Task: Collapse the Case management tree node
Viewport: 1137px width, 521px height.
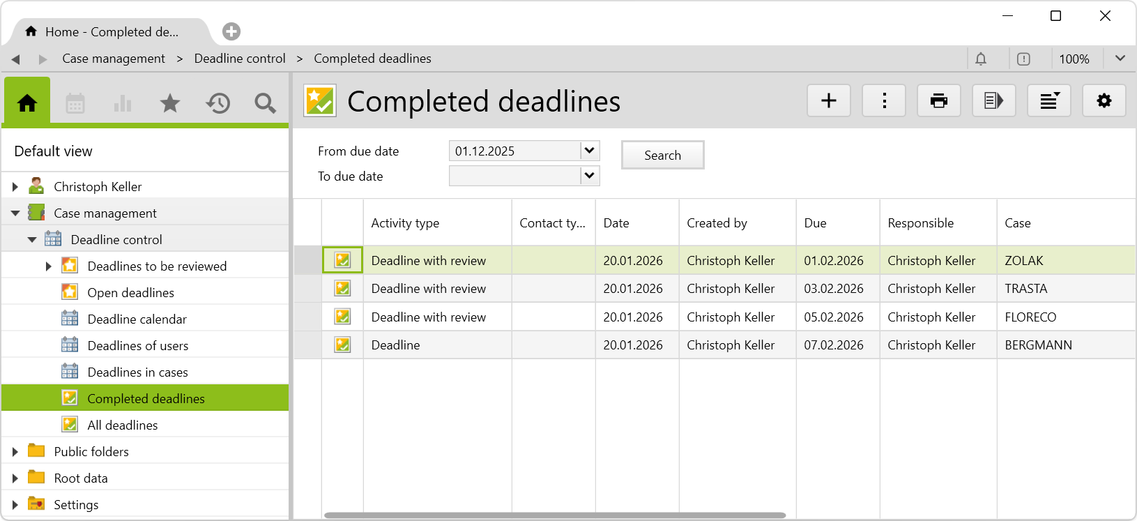Action: tap(15, 213)
